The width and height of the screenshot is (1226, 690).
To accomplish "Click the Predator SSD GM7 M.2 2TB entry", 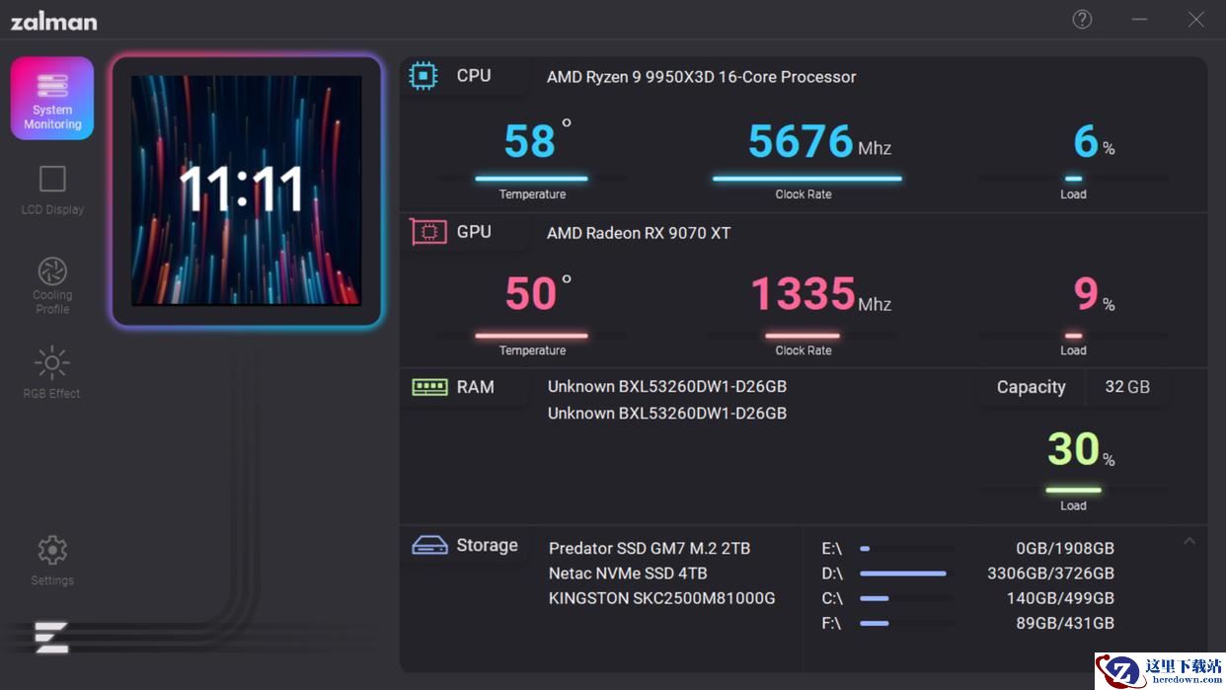I will tap(650, 548).
